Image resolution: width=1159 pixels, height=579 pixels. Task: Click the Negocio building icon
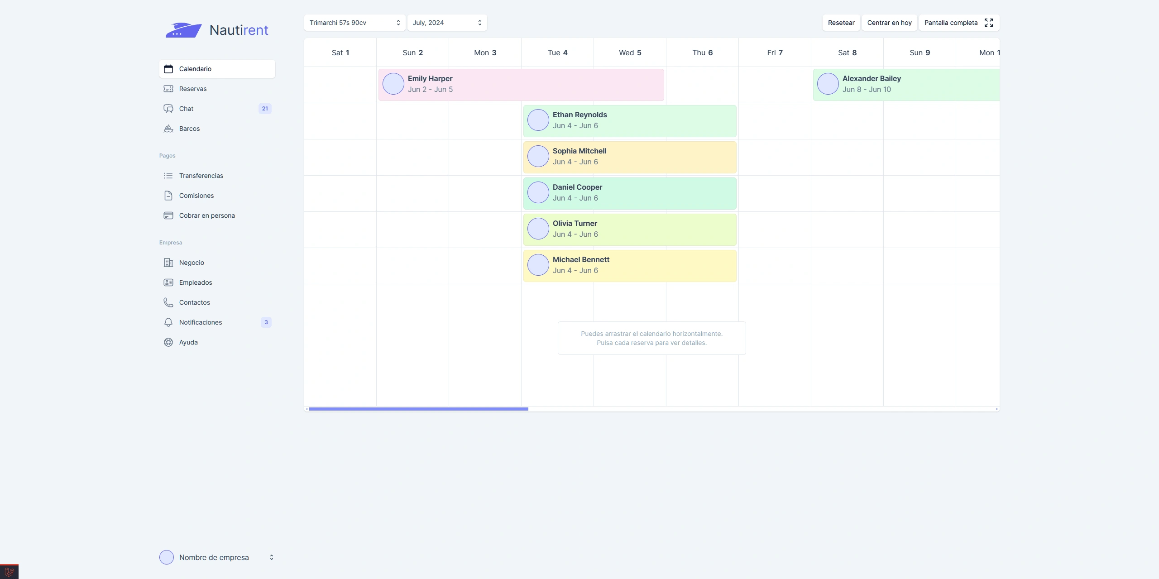click(168, 263)
